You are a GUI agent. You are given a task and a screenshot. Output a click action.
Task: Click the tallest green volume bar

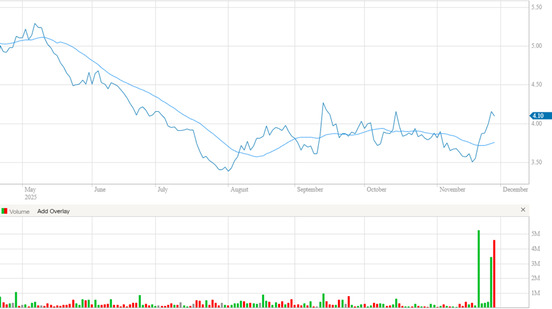pos(479,269)
